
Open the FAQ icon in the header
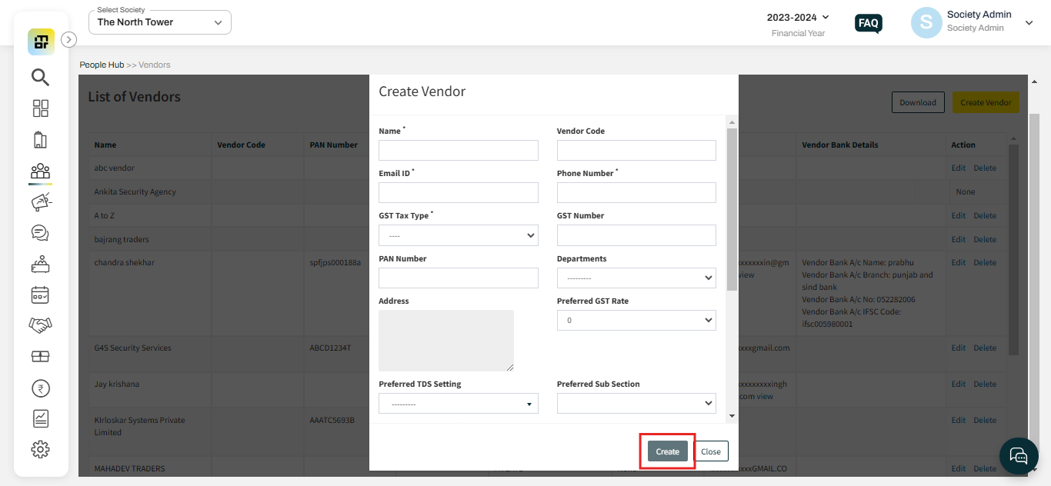point(868,23)
